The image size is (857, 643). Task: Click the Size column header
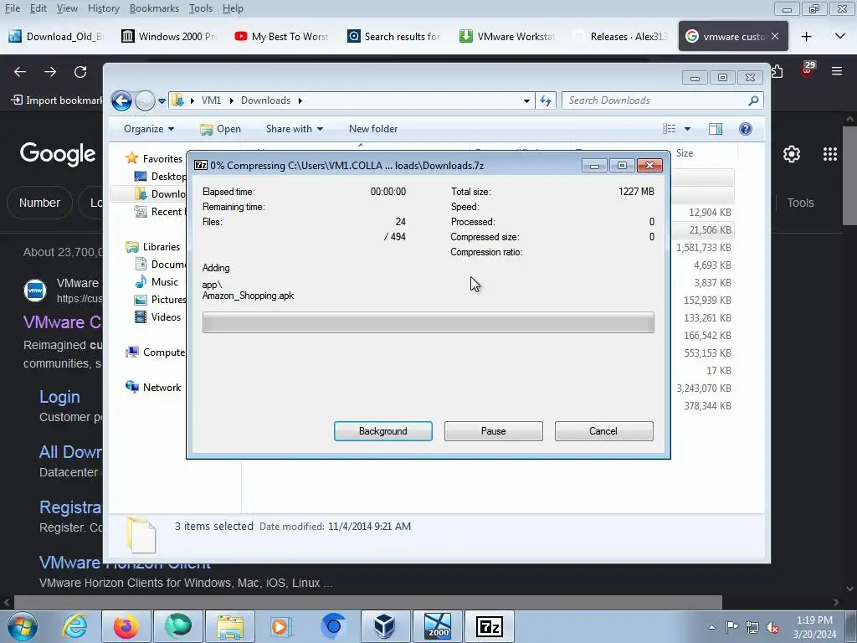pos(685,153)
